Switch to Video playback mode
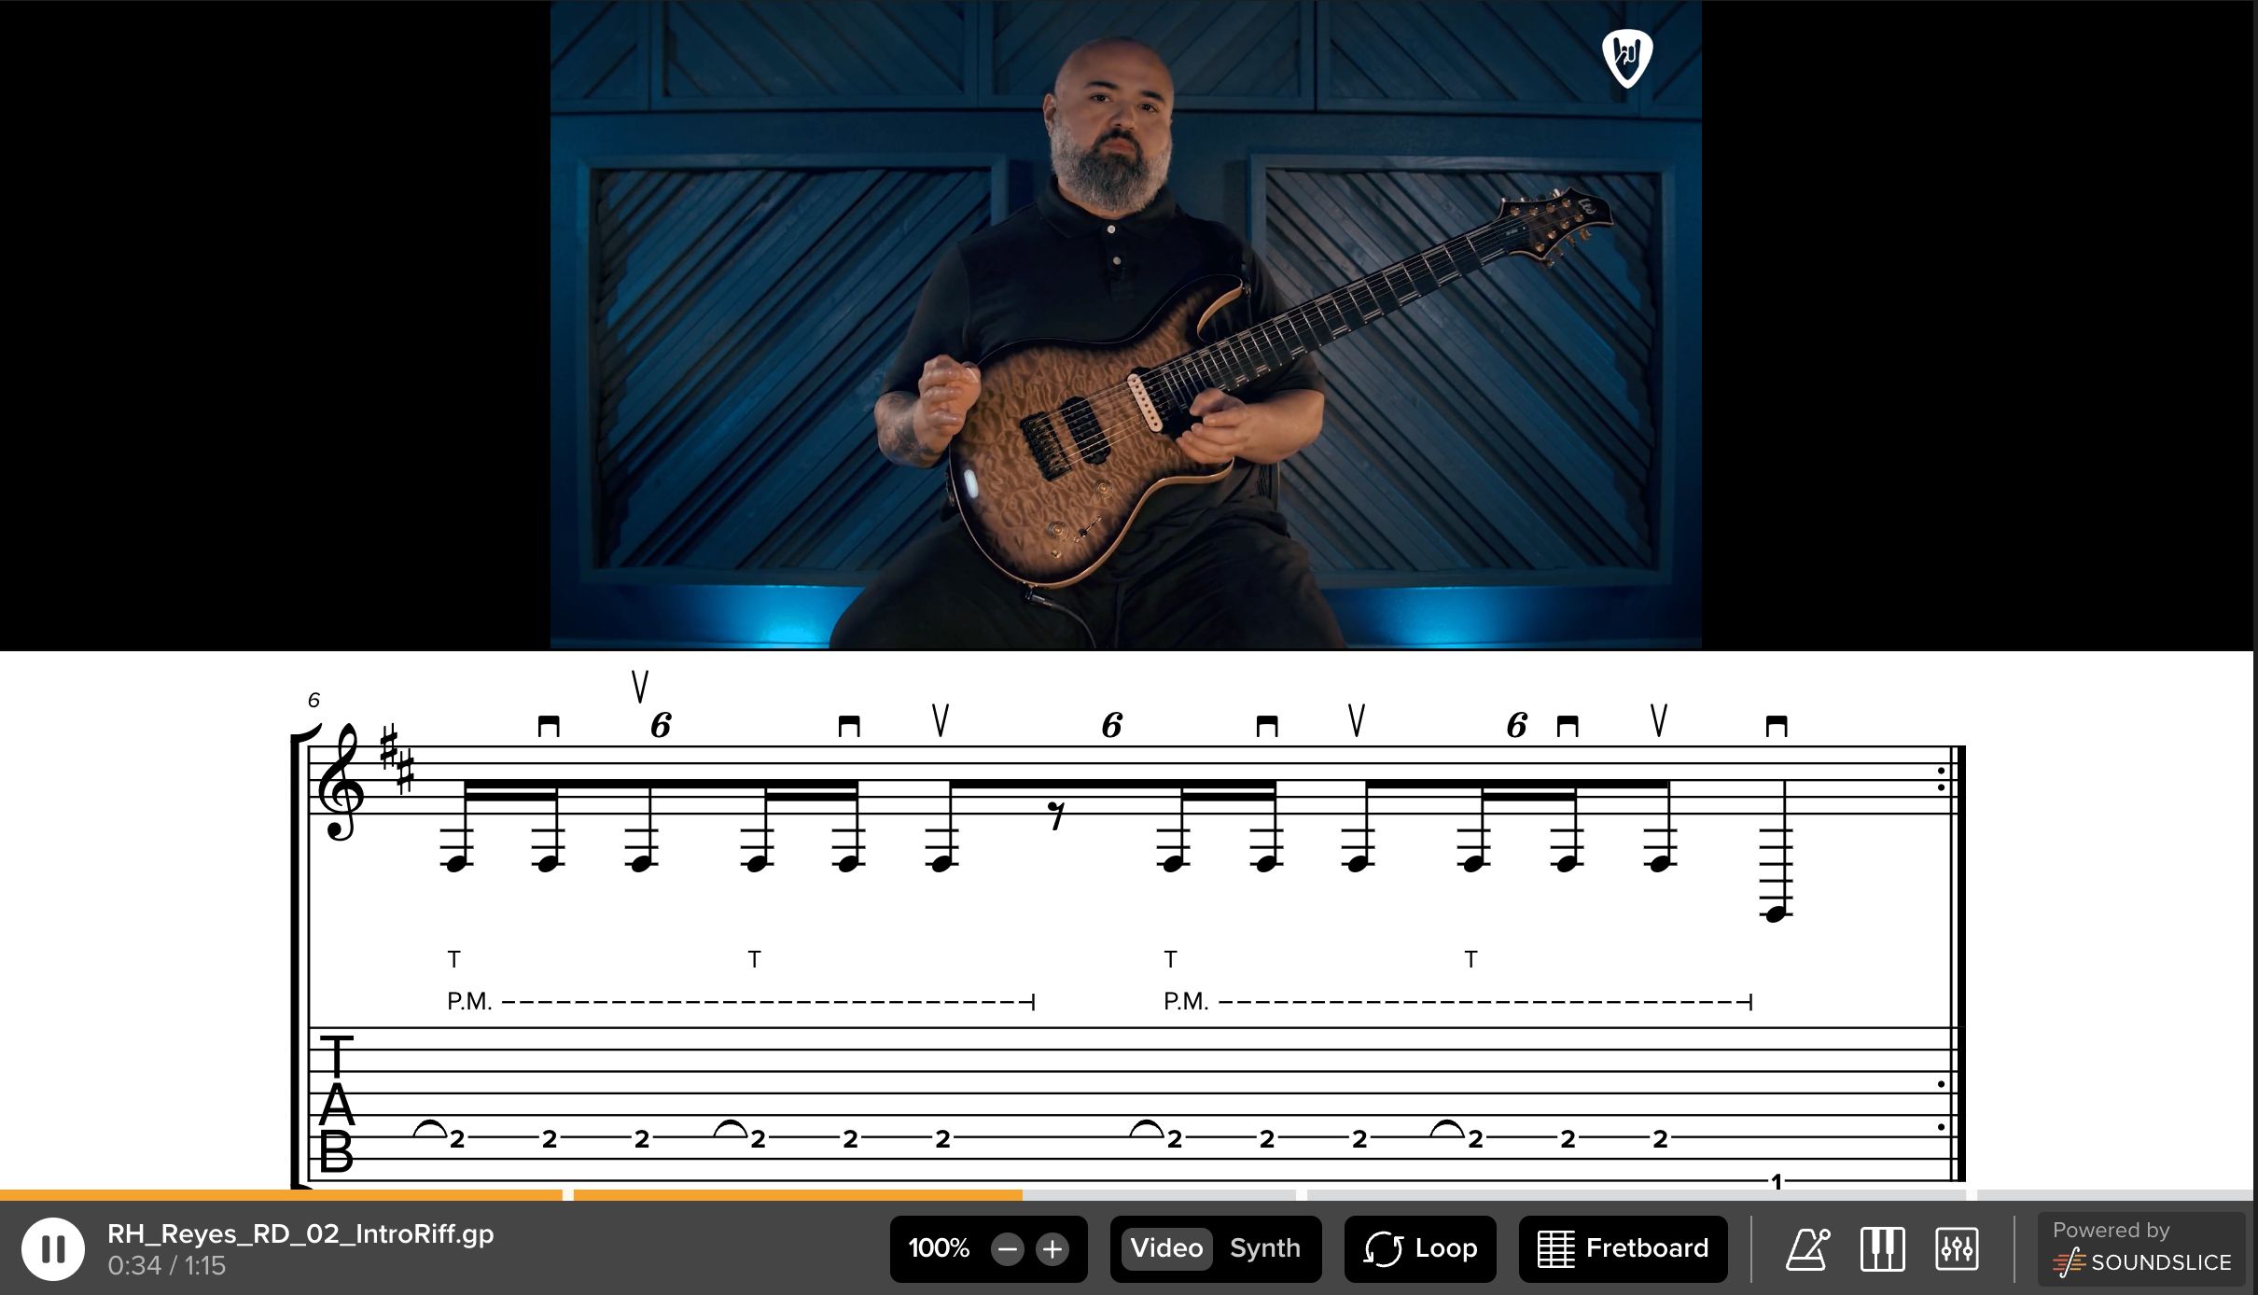Screen dimensions: 2258x1295 [x=1164, y=1246]
